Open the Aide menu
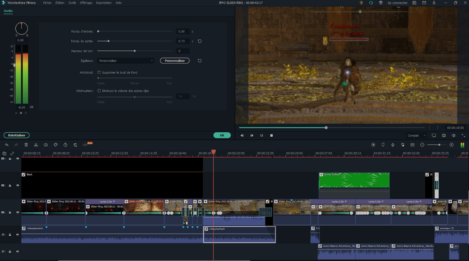Screen dimensions: 469x261 pos(119,3)
